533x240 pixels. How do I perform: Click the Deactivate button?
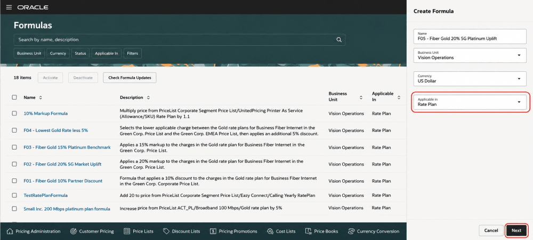tap(83, 78)
